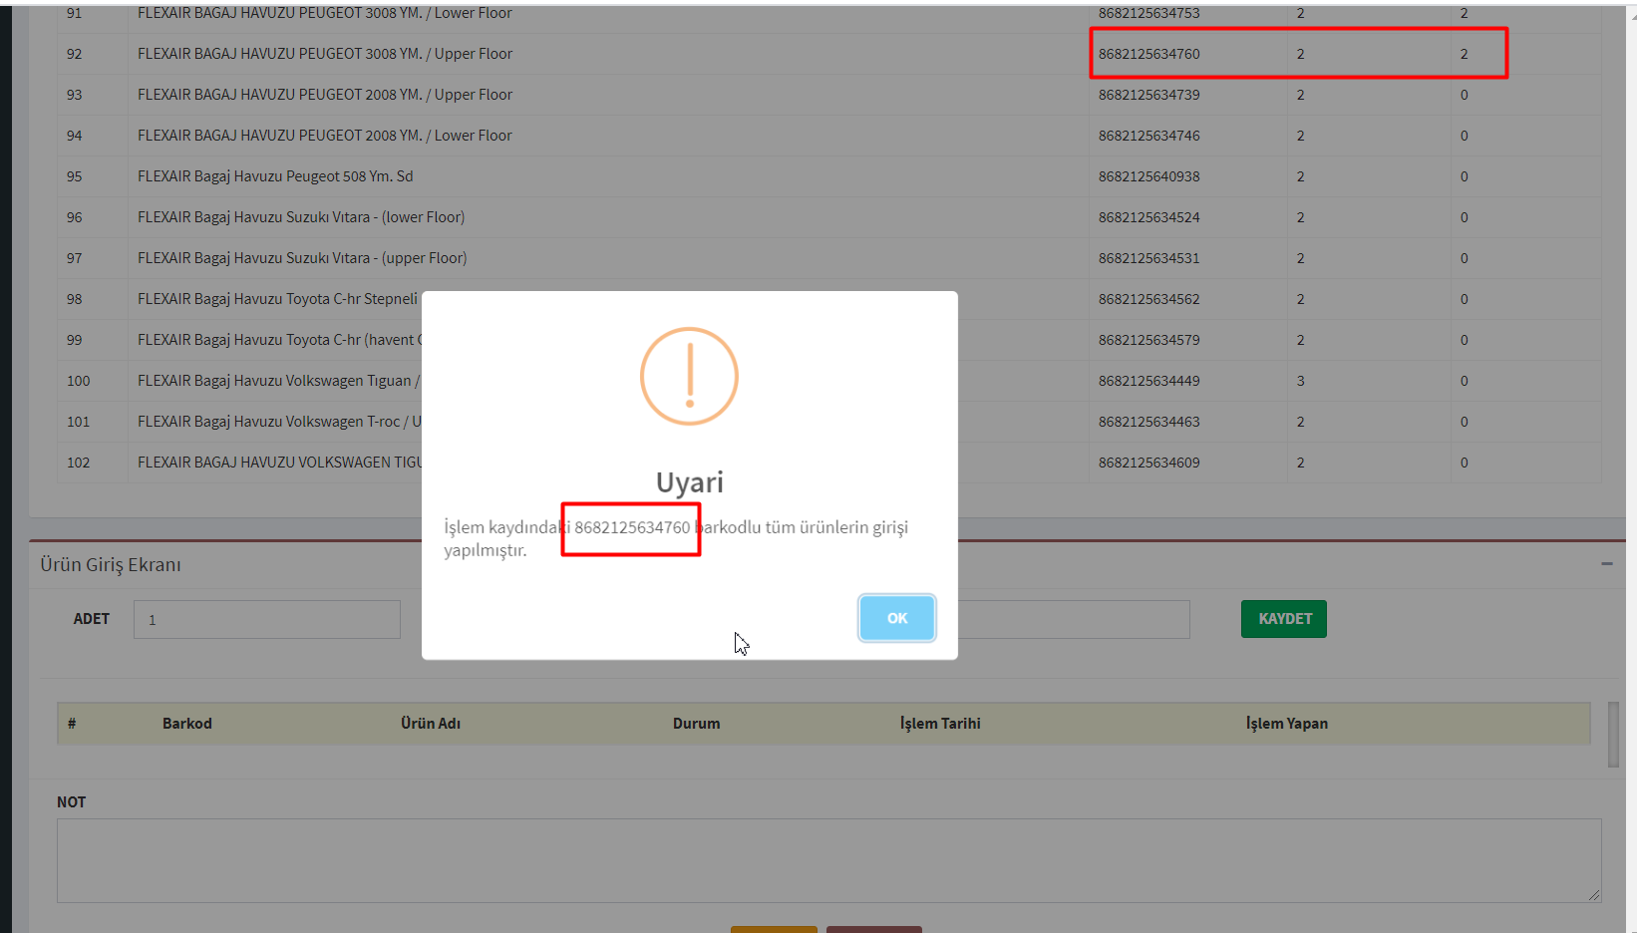Click the Barkod column header
The image size is (1637, 933).
(187, 724)
